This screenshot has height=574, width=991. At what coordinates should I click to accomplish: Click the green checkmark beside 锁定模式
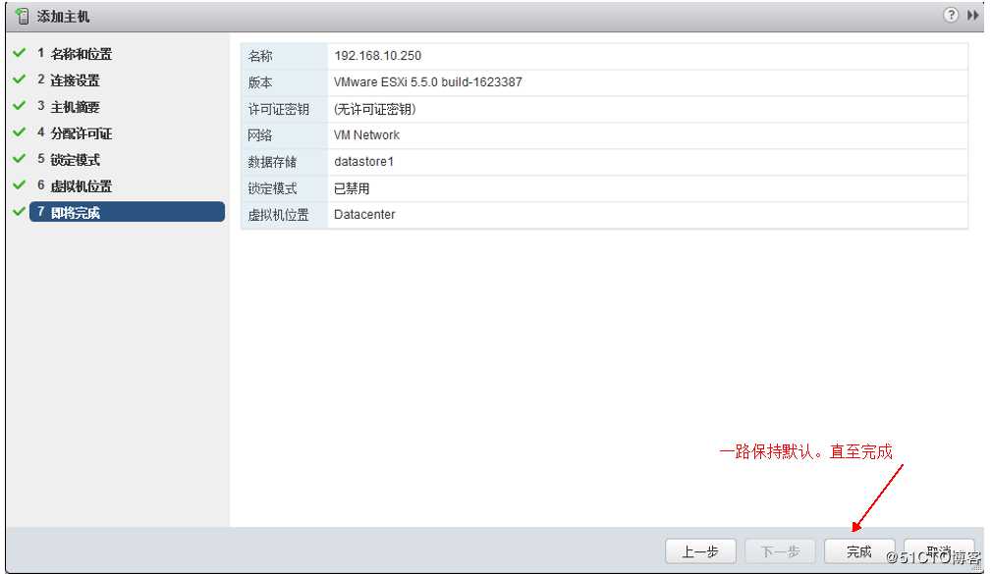[20, 159]
